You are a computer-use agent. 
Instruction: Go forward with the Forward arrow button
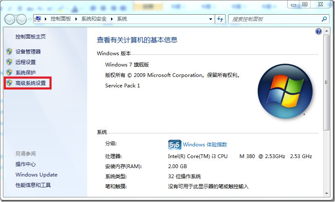pyautogui.click(x=21, y=19)
